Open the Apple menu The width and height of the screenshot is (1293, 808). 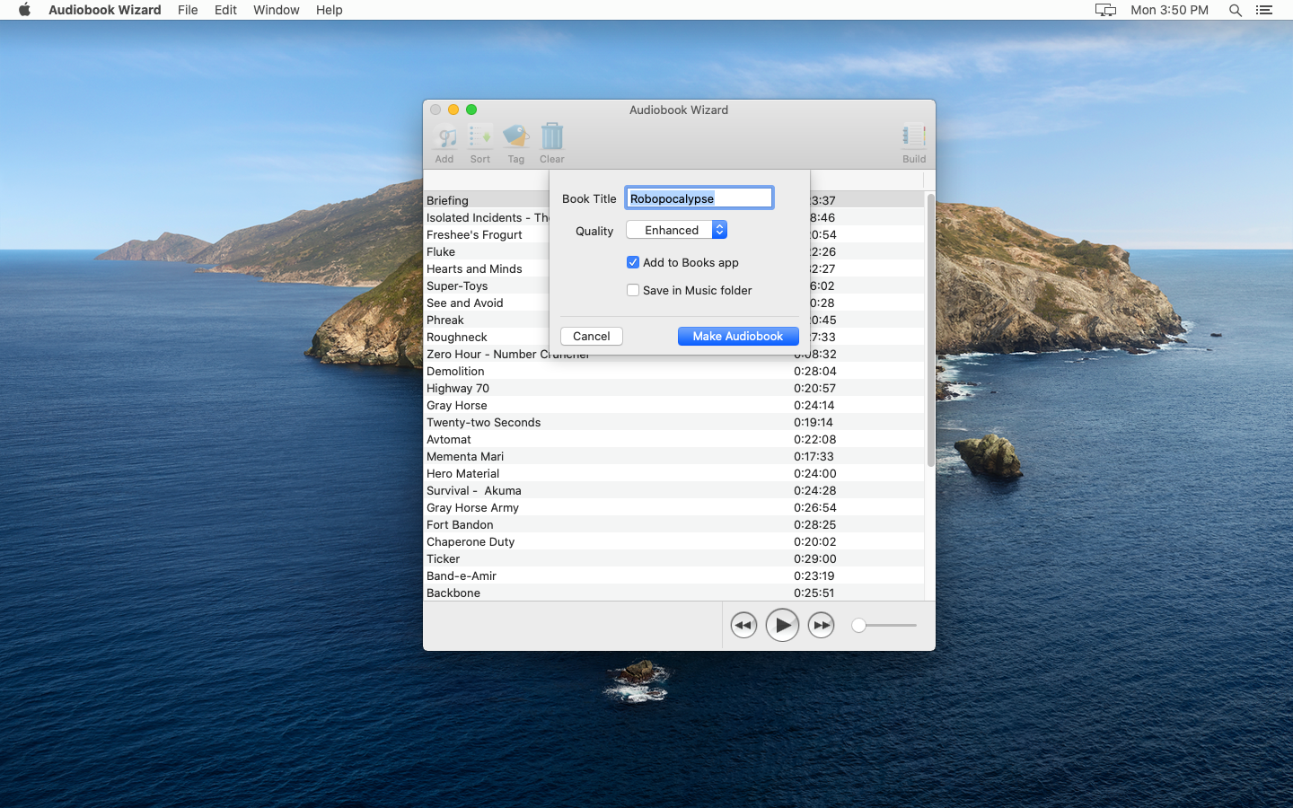[x=24, y=10]
